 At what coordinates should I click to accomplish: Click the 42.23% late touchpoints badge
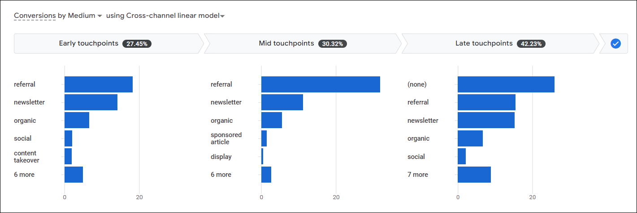(531, 44)
